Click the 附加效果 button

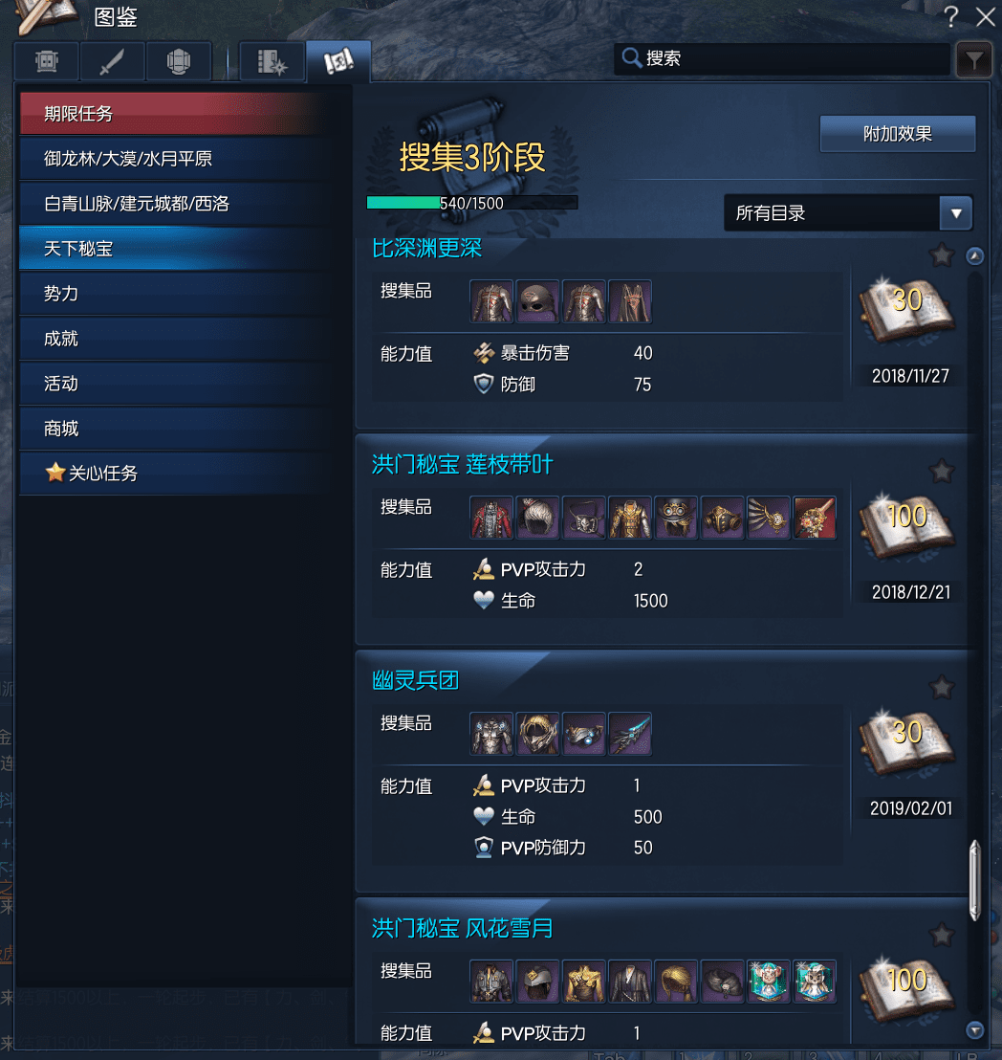(x=897, y=134)
